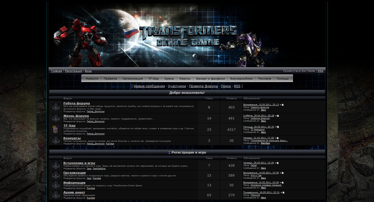Click the Вход login link
Screen dimensions: 374x202
point(88,71)
